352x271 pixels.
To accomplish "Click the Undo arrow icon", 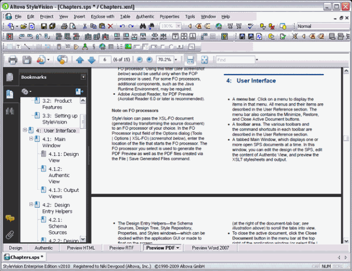I will click(x=122, y=26).
